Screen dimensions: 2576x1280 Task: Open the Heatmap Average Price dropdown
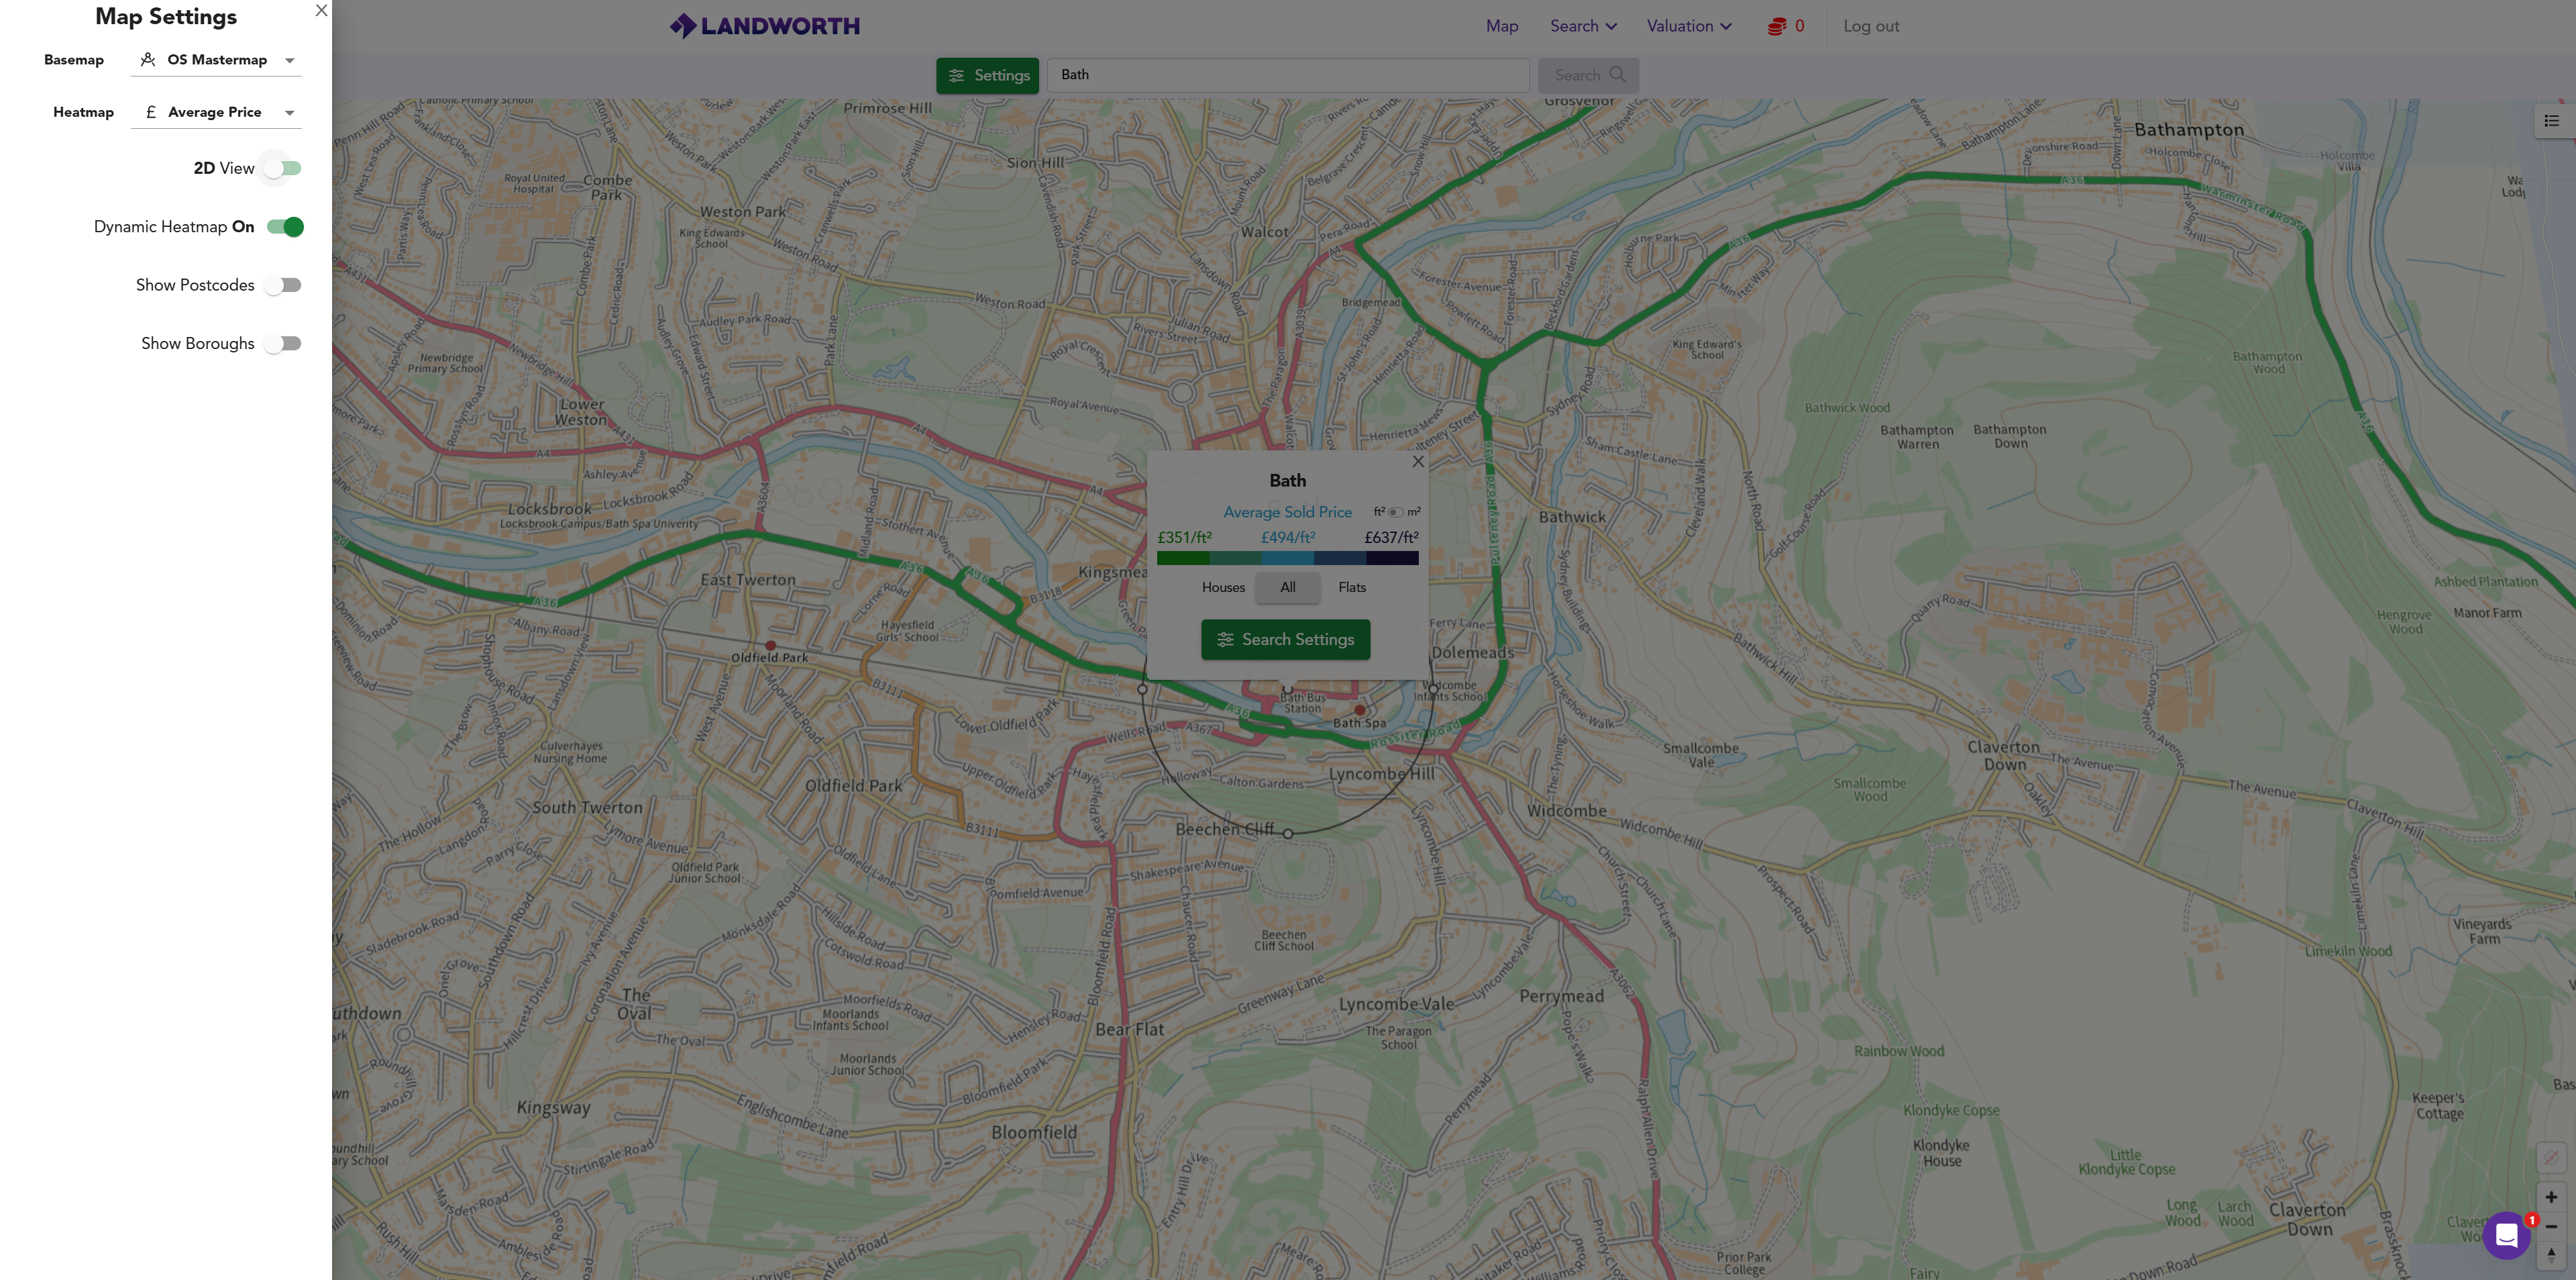(216, 112)
